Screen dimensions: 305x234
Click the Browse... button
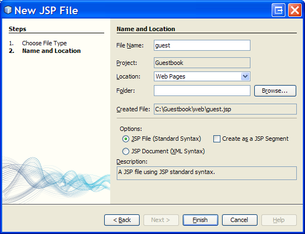click(275, 91)
